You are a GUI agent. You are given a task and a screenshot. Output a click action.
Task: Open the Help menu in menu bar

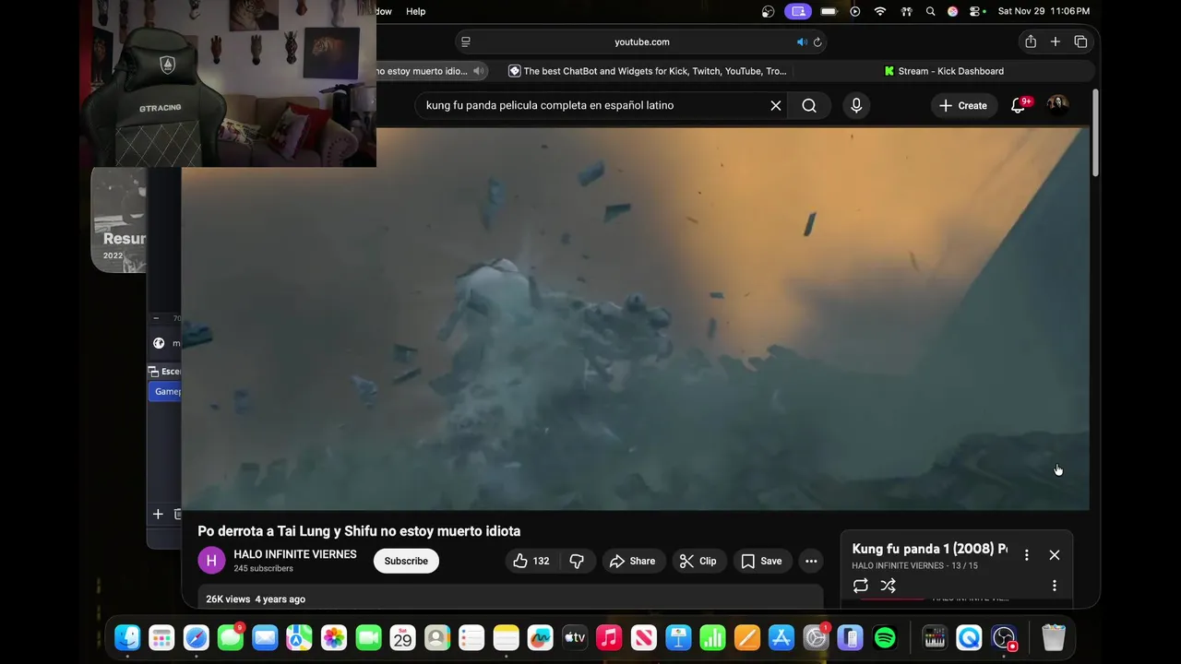point(416,11)
